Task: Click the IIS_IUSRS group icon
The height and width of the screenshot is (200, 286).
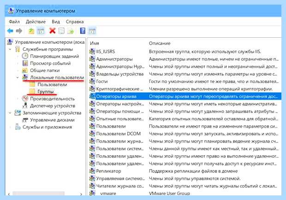Action: (x=92, y=51)
